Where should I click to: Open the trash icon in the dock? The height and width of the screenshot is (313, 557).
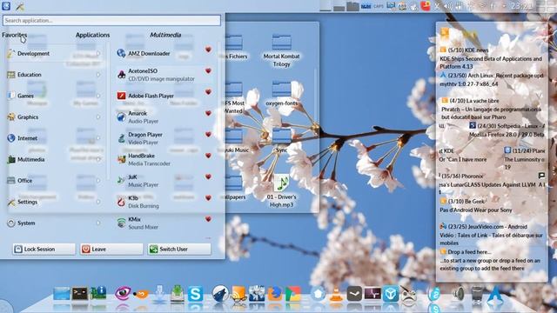(x=477, y=294)
